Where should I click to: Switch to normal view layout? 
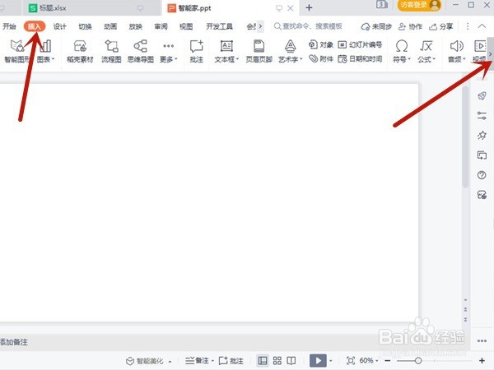[263, 361]
